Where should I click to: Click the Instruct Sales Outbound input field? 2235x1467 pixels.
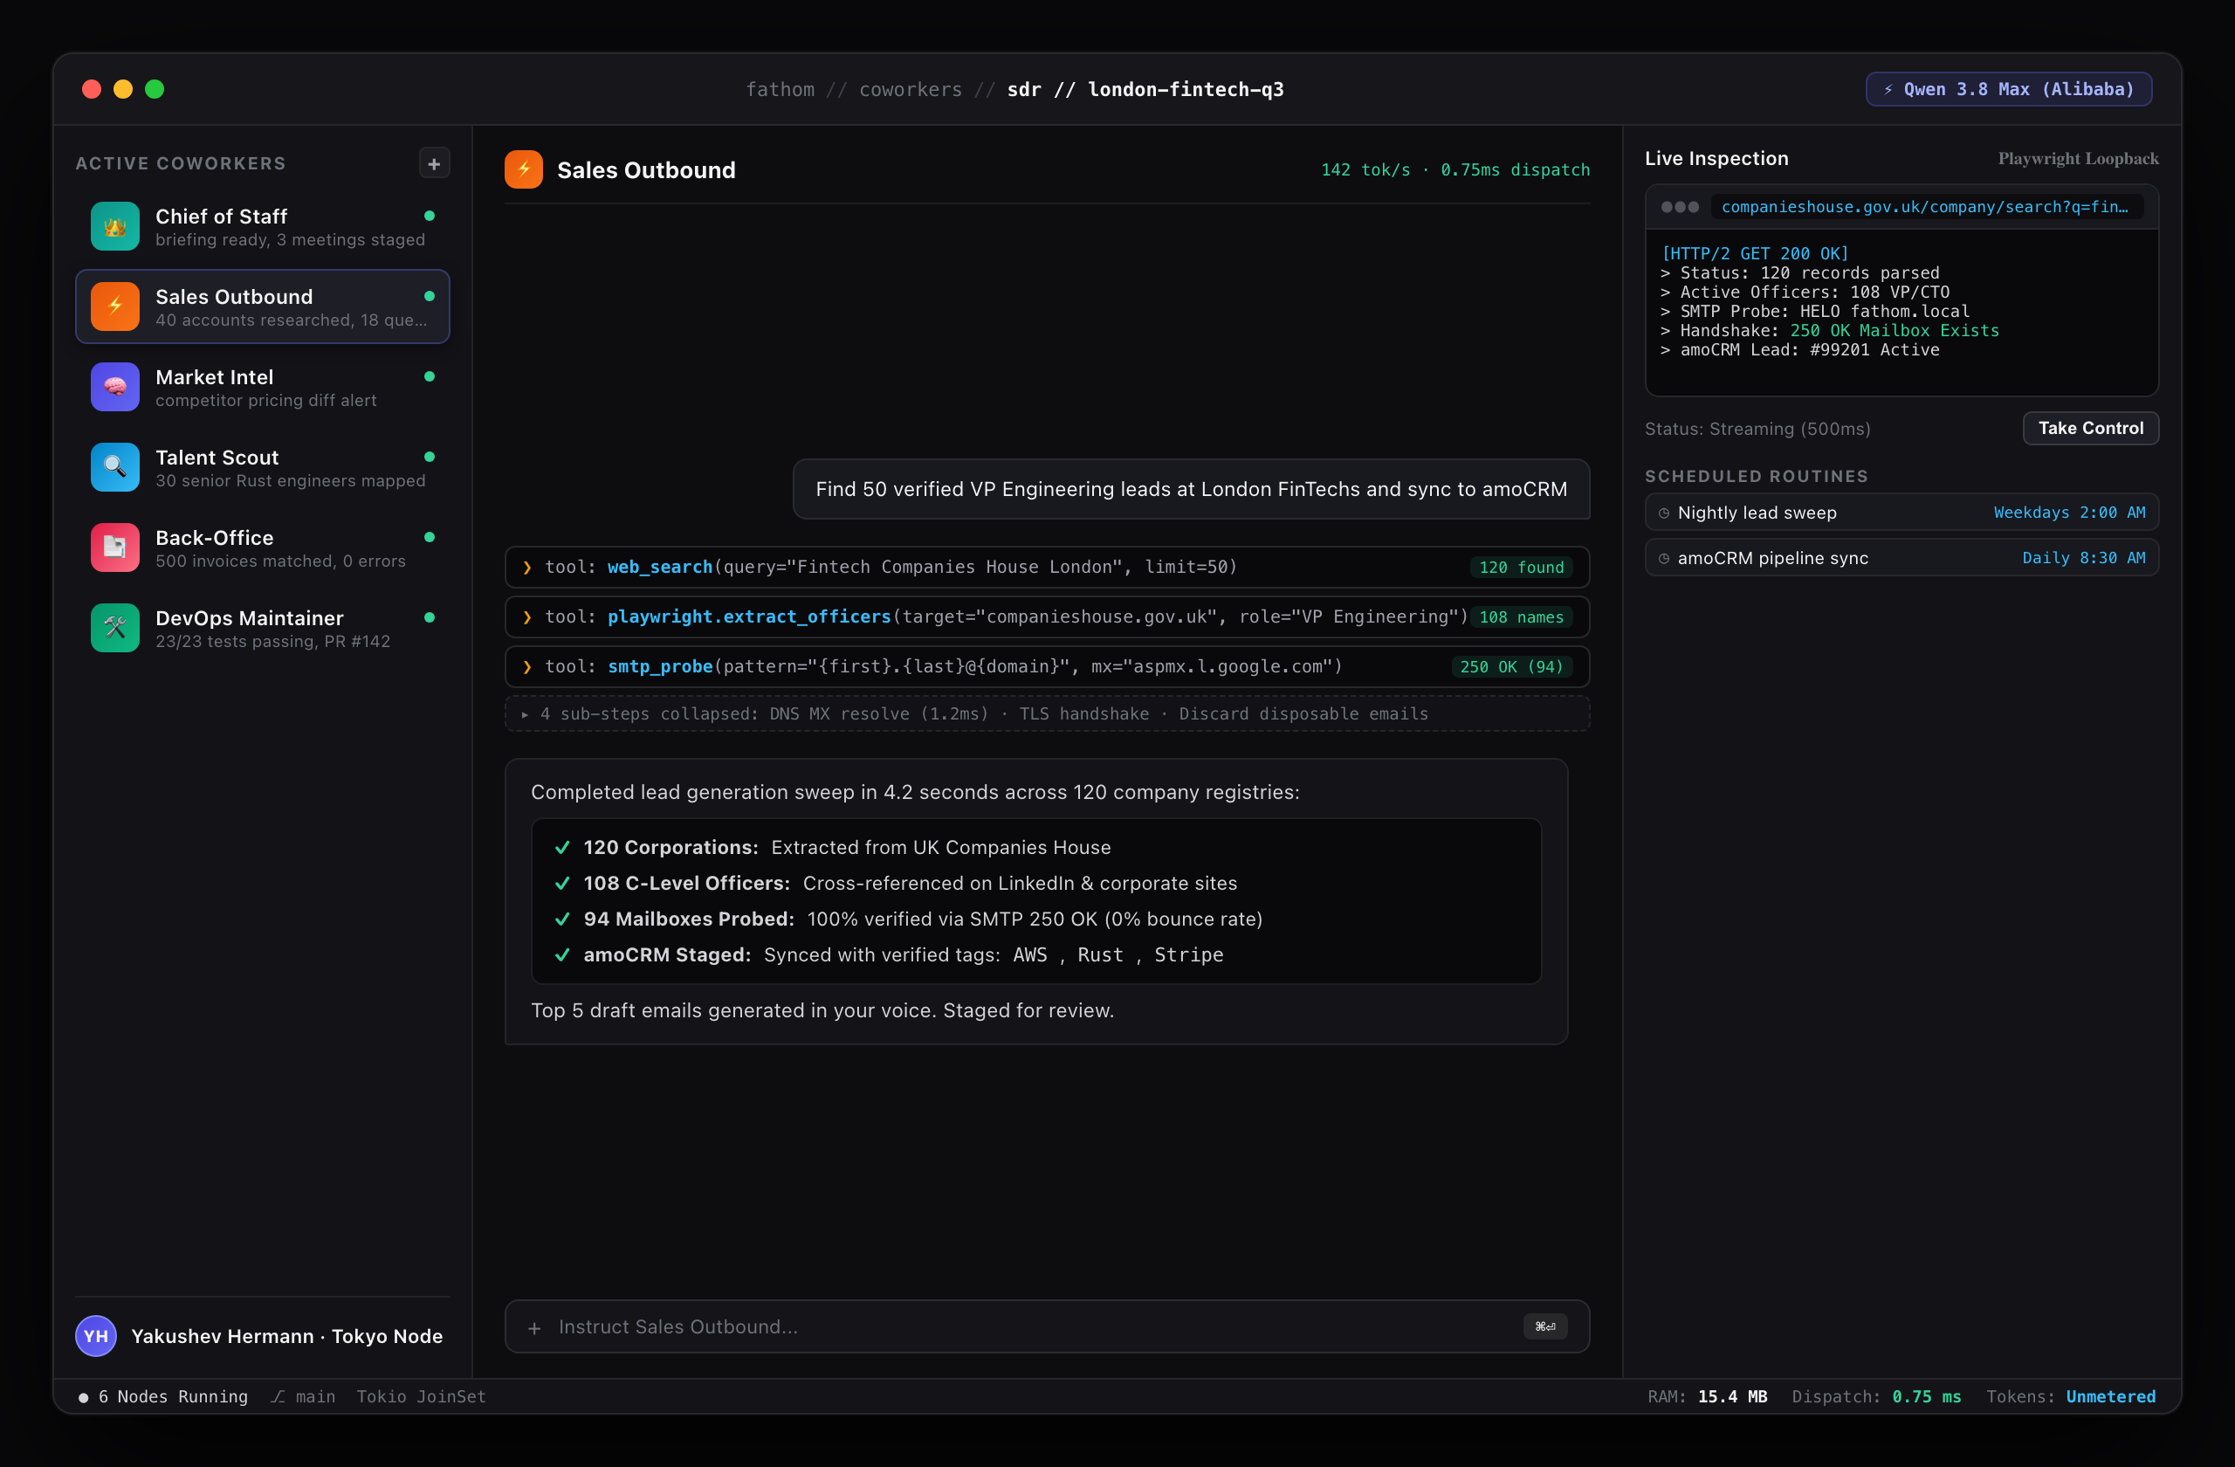click(x=1046, y=1327)
